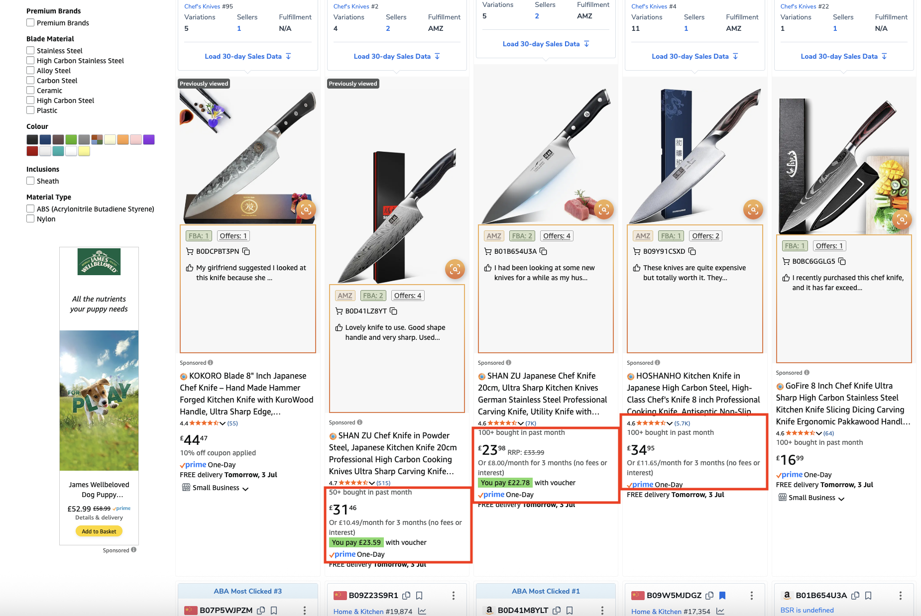
Task: Open three-dot menu for B09W5MJDGZ
Action: (x=752, y=596)
